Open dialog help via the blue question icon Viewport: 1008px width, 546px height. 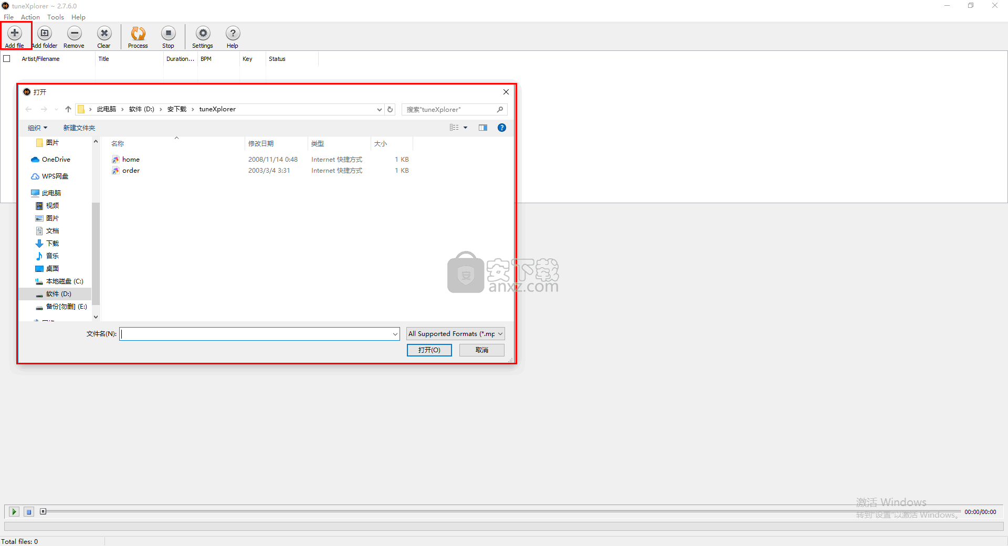coord(502,128)
